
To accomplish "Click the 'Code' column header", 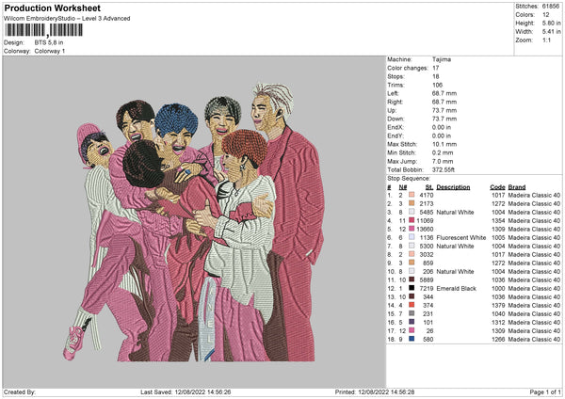I will 497,187.
